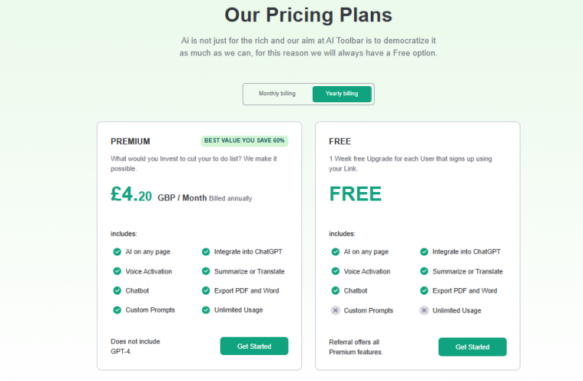Click Free plan's Unlimited Usage X icon
This screenshot has width=583, height=381.
coord(424,311)
